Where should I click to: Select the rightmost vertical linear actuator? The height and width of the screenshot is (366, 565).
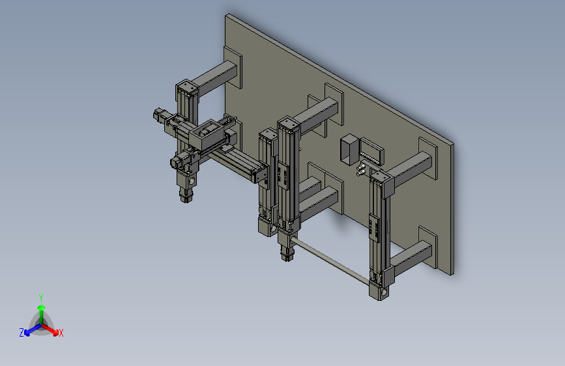pos(379,234)
